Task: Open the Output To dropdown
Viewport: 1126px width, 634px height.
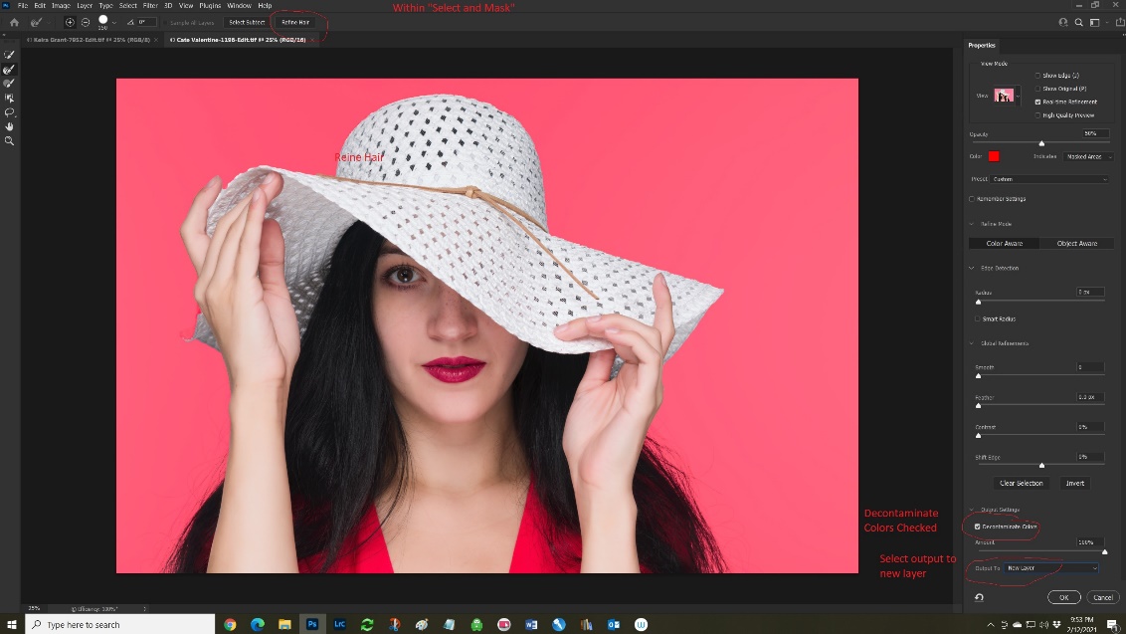Action: pos(1051,568)
